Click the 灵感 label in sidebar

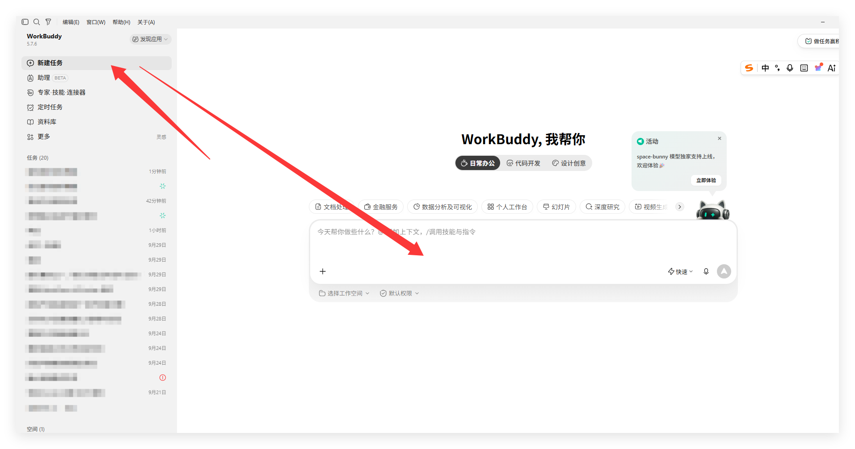pyautogui.click(x=161, y=137)
